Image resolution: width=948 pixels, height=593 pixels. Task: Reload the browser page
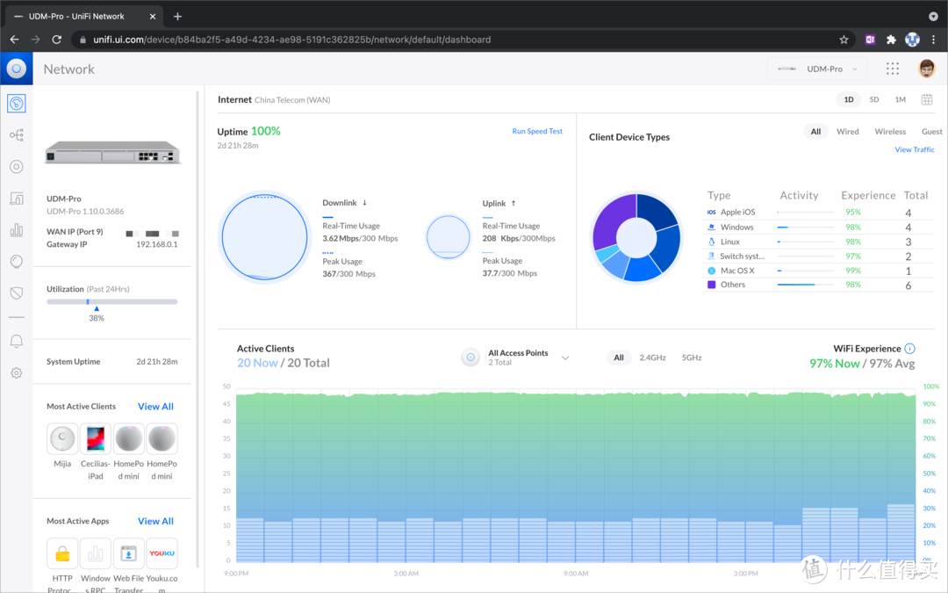[x=57, y=40]
